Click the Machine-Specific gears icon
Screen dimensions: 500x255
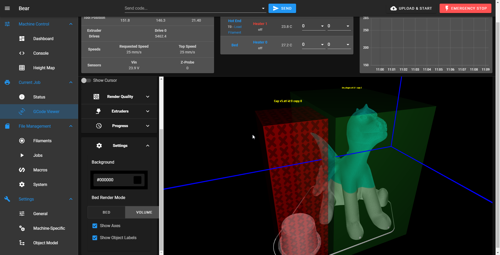coord(22,228)
